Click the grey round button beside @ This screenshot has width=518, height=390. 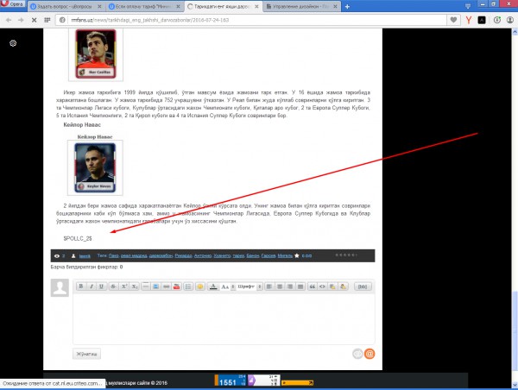pyautogui.click(x=357, y=354)
